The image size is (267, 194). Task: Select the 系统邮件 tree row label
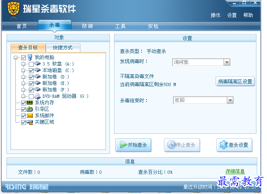pos(45,116)
